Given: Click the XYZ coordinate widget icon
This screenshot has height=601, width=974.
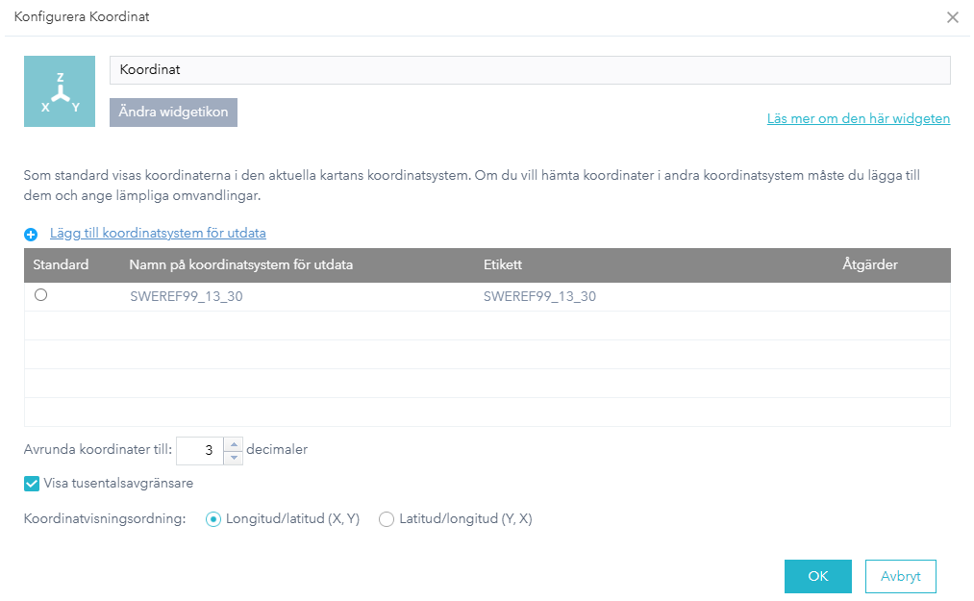Looking at the screenshot, I should (x=60, y=91).
